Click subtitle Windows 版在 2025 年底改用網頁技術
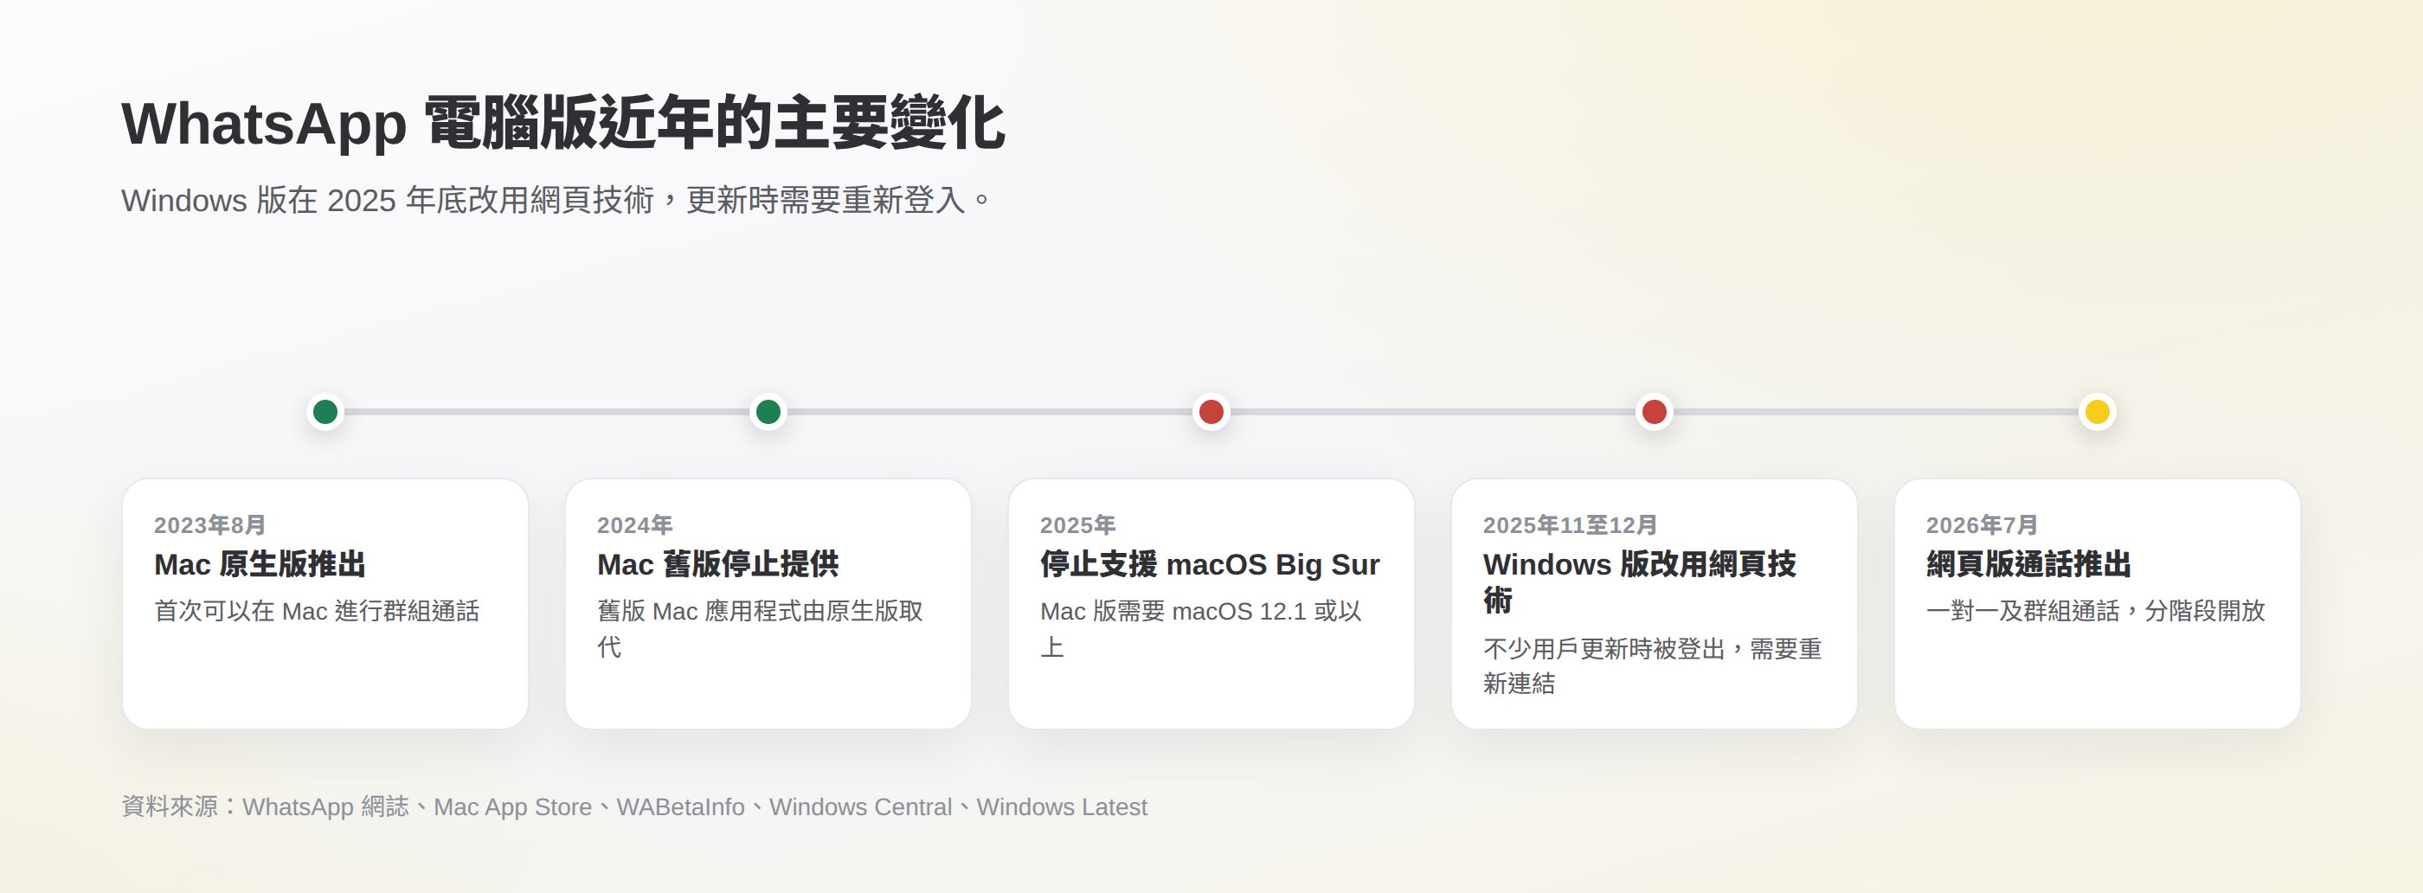The image size is (2423, 893). (388, 201)
